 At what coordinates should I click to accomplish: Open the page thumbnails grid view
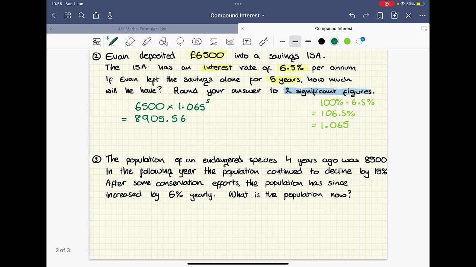click(x=68, y=16)
